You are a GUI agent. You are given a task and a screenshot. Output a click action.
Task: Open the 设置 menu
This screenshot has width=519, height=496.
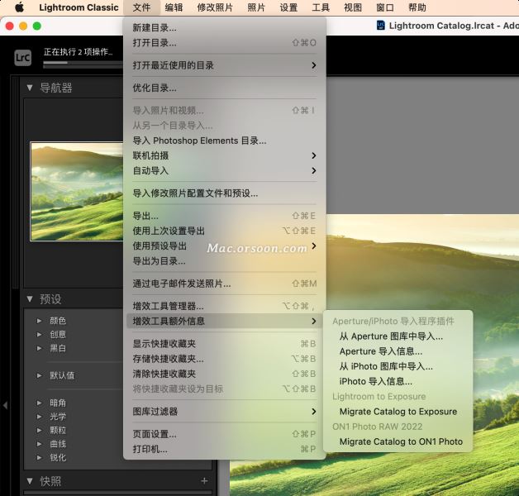point(288,7)
